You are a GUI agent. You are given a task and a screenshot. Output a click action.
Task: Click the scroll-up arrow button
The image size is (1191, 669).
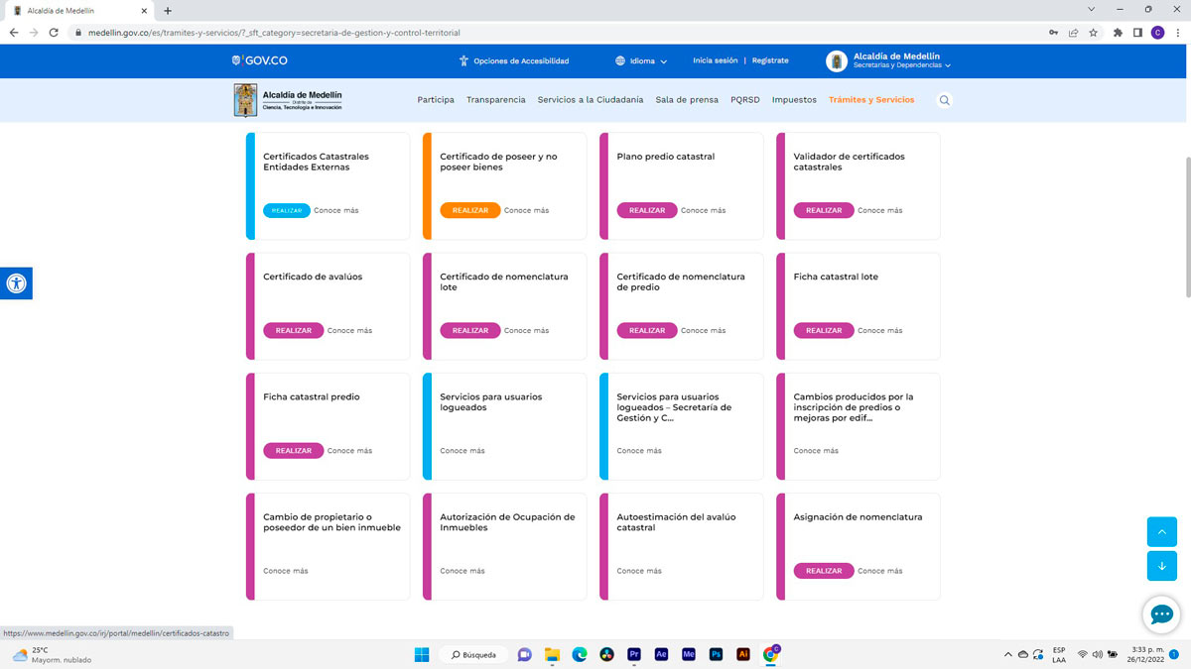(1161, 532)
